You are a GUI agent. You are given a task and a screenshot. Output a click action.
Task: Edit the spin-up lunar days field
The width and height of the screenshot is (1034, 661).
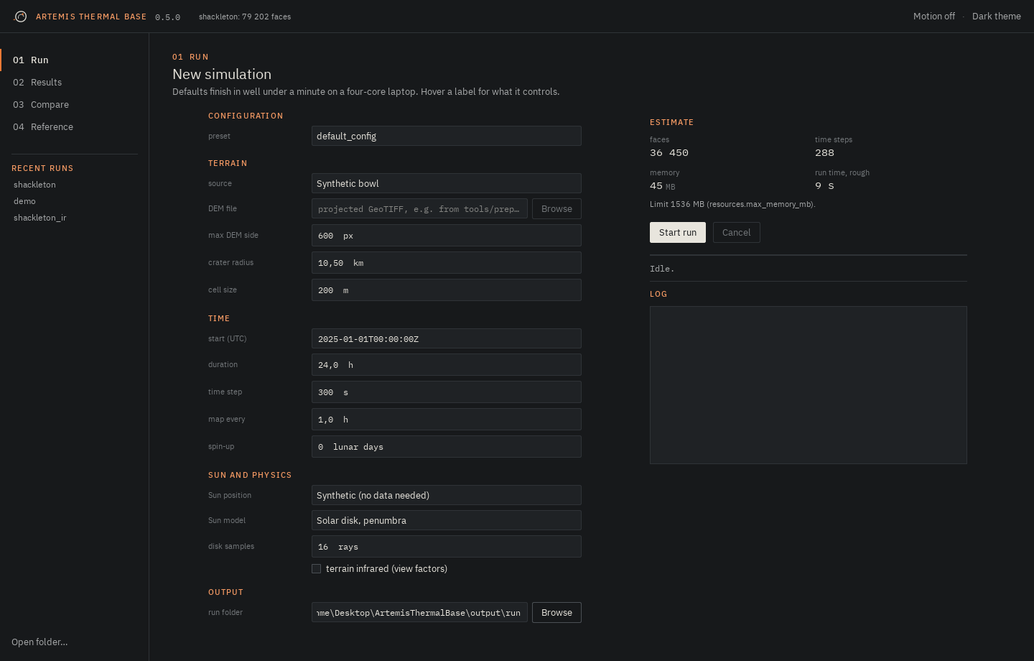point(447,447)
